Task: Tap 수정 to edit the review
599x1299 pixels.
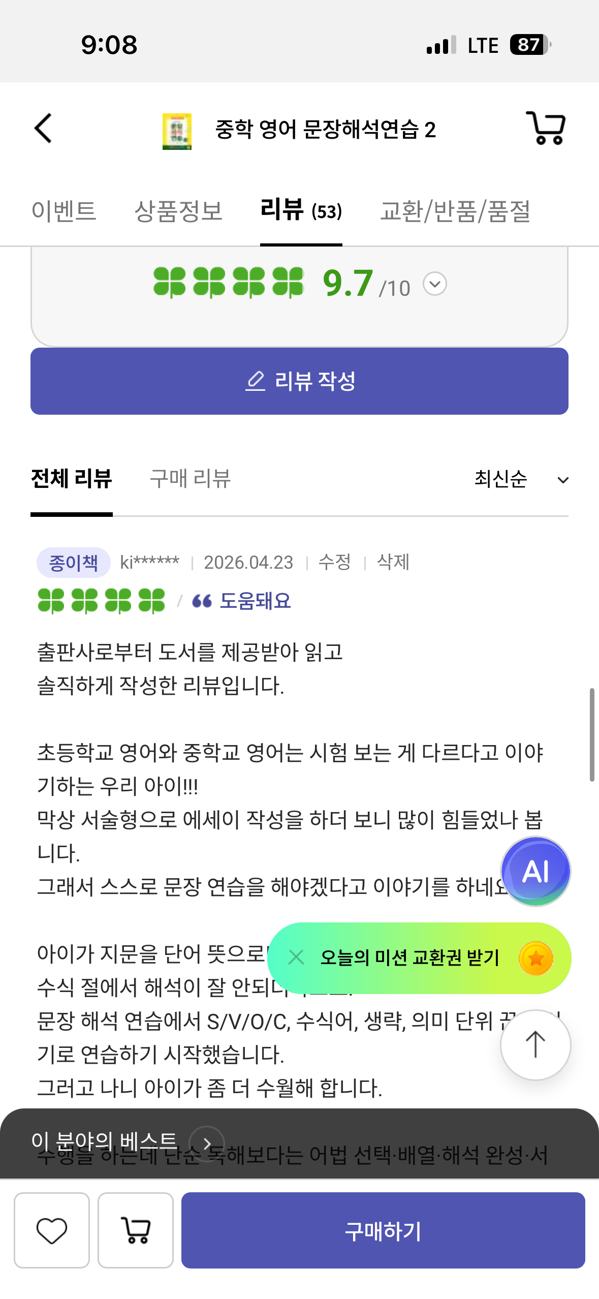Action: click(x=335, y=562)
